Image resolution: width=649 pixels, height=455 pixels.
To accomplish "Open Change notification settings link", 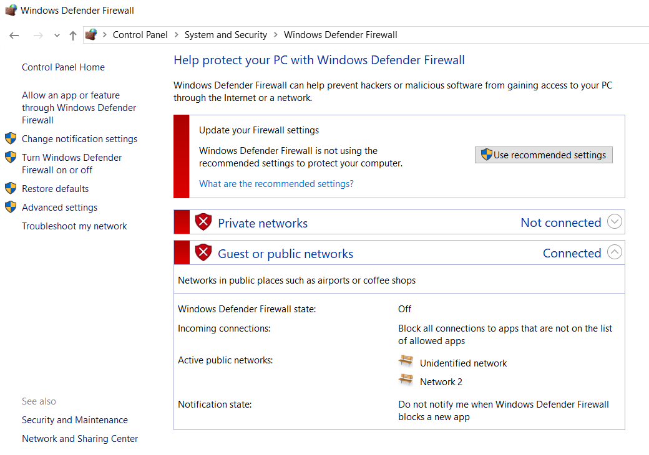I will tap(79, 139).
